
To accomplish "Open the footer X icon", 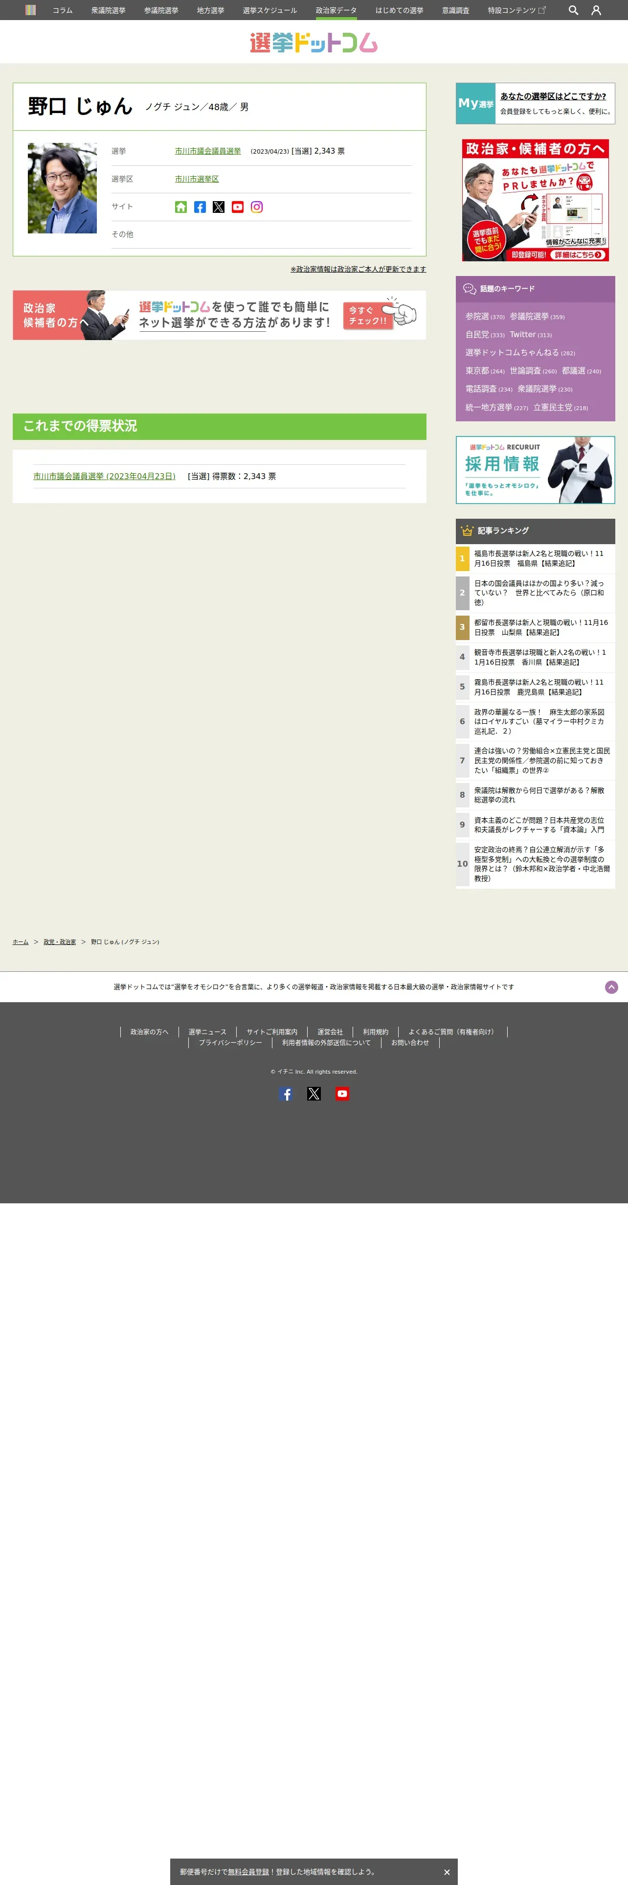I will click(314, 1093).
